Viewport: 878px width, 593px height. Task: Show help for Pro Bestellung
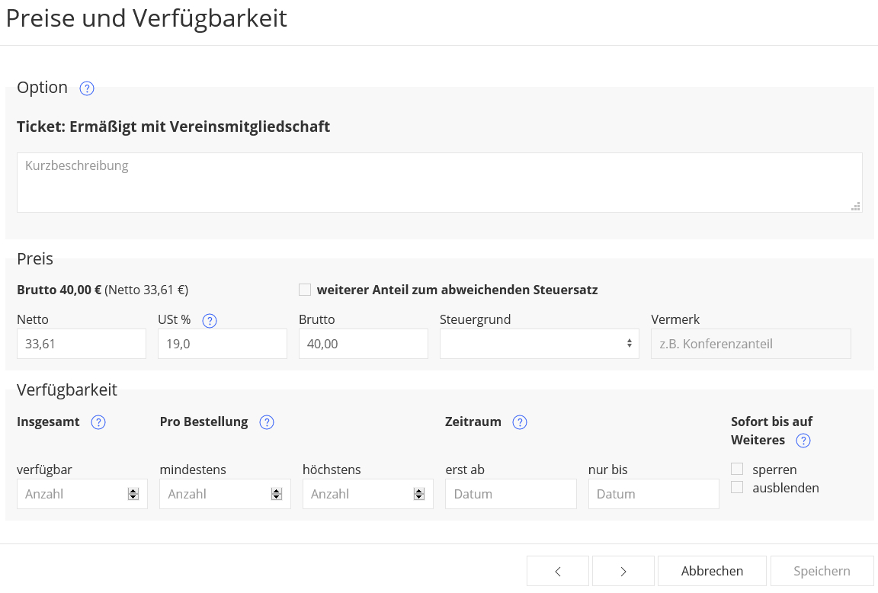(x=267, y=422)
